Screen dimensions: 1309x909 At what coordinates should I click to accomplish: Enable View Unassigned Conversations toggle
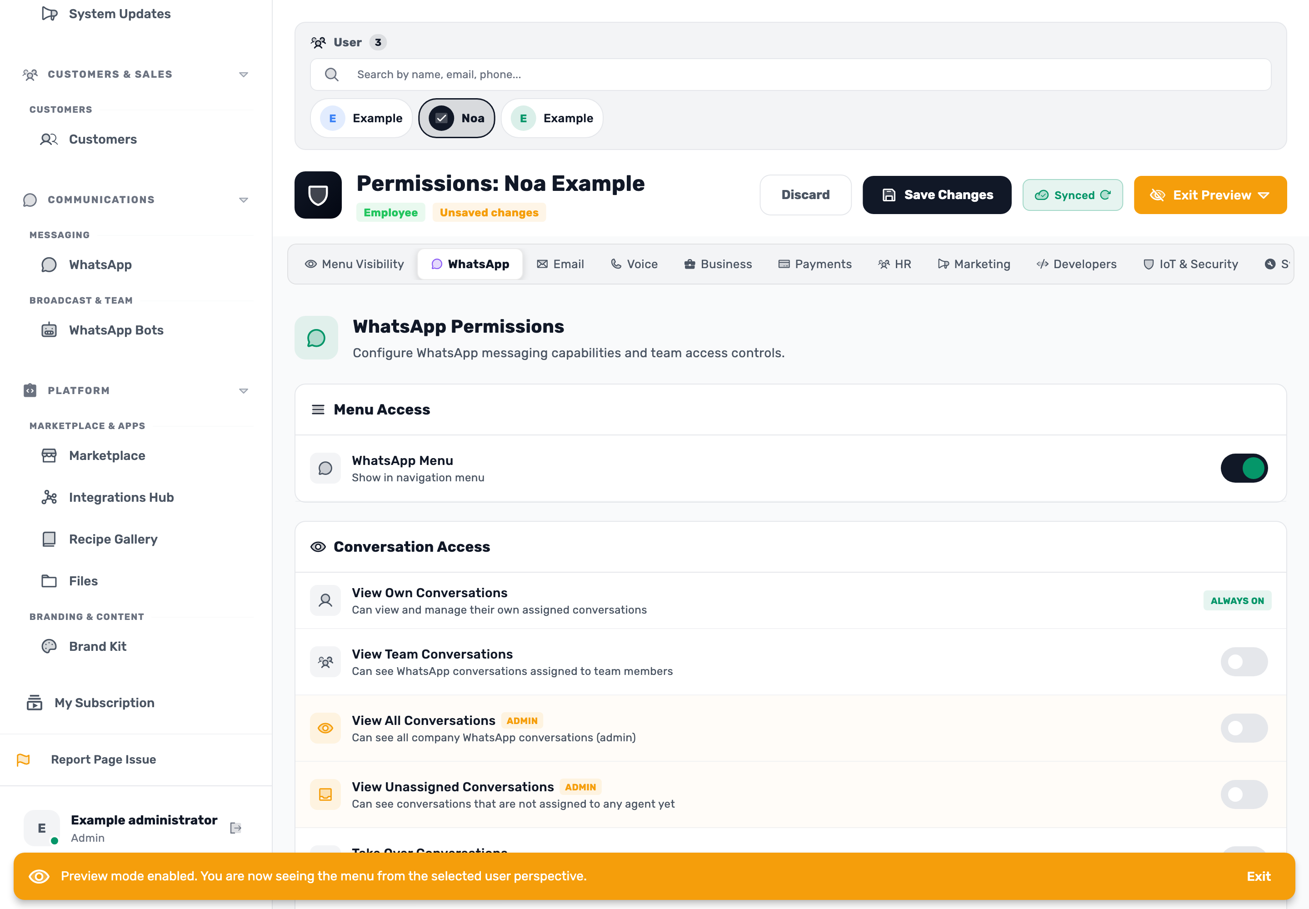pyautogui.click(x=1244, y=794)
